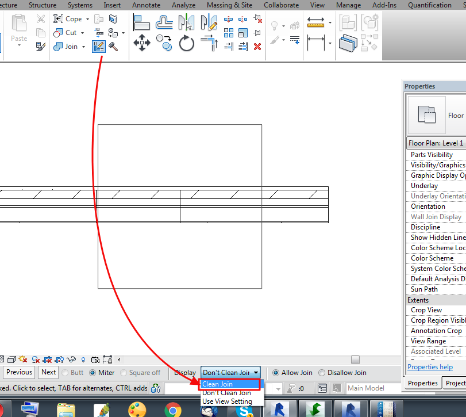Open the Massing & Site tab

(229, 5)
